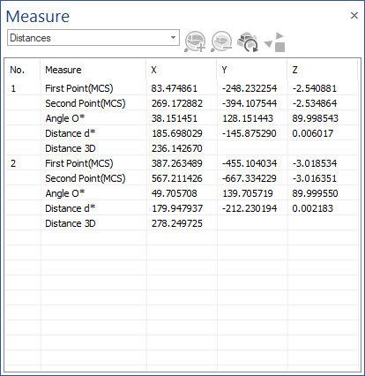The image size is (365, 376).
Task: Select measurement number 1 row
Action: click(182, 88)
